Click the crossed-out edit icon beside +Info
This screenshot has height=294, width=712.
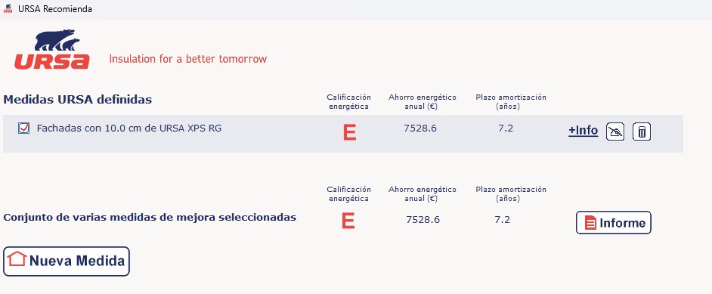click(615, 132)
